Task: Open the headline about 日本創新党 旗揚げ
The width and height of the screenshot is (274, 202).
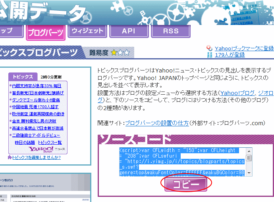Action: [x=38, y=93]
